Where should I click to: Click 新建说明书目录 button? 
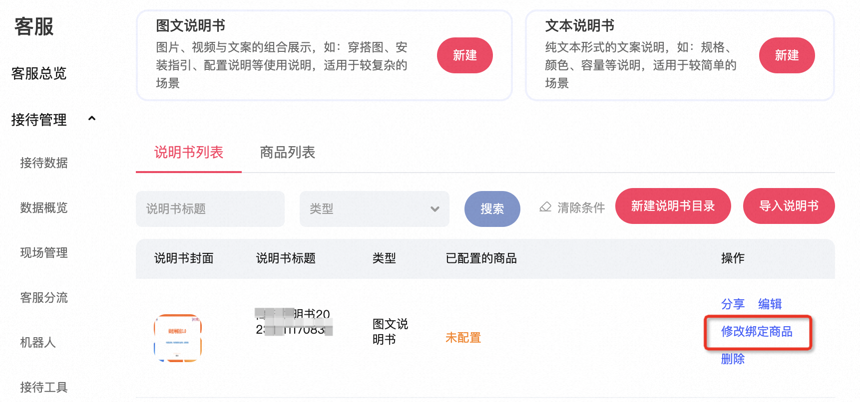(673, 206)
